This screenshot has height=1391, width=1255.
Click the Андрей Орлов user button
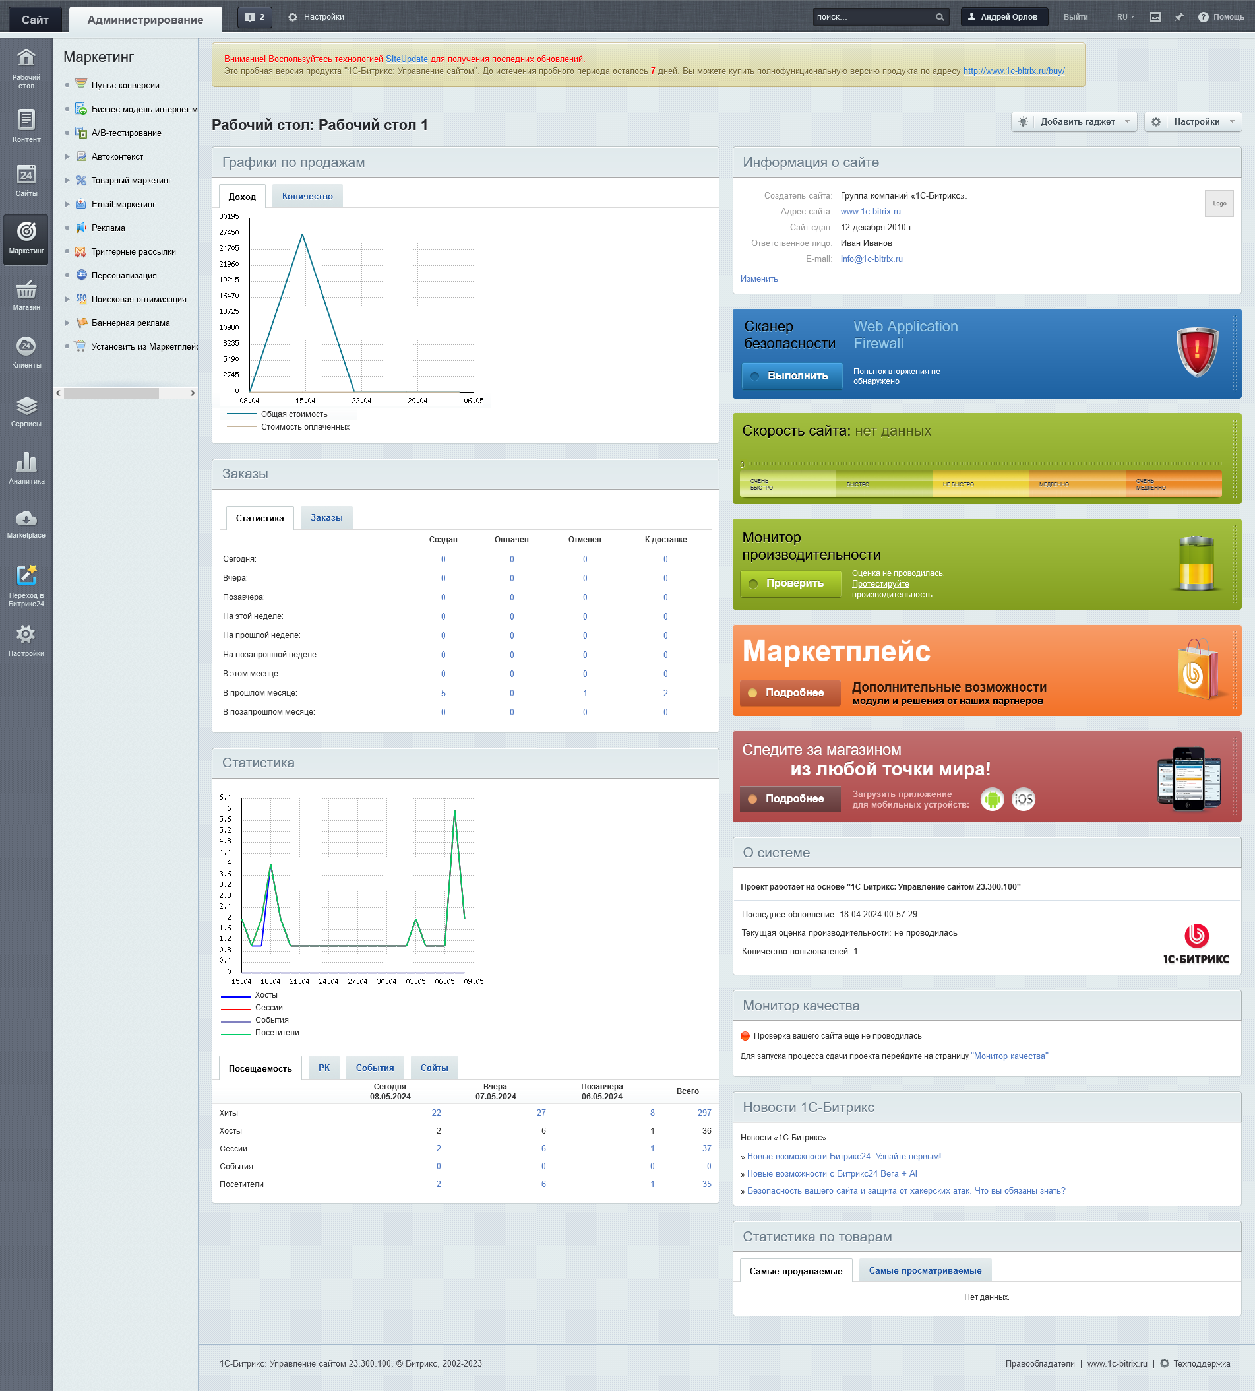(1004, 17)
